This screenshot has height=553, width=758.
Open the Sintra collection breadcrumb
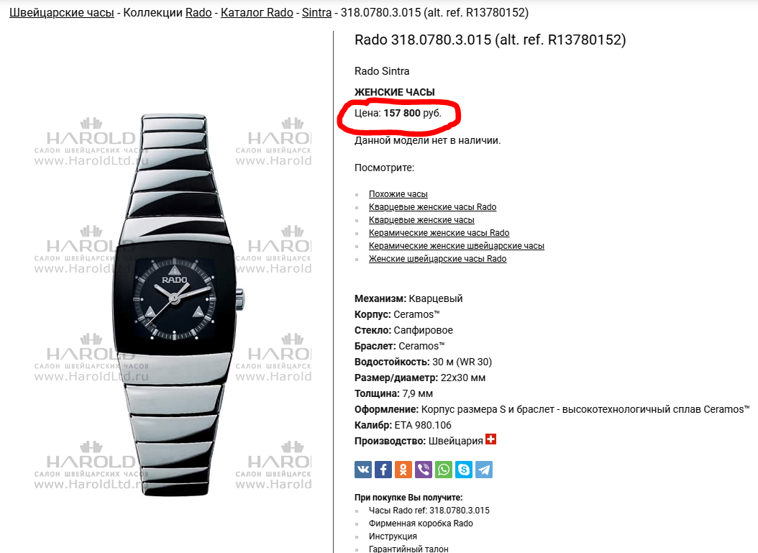click(x=316, y=12)
